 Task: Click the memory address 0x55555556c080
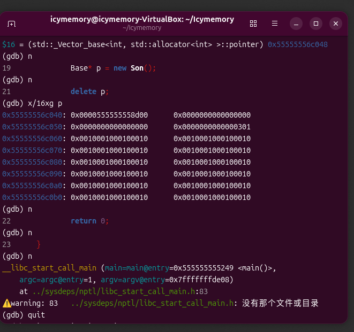click(x=32, y=162)
